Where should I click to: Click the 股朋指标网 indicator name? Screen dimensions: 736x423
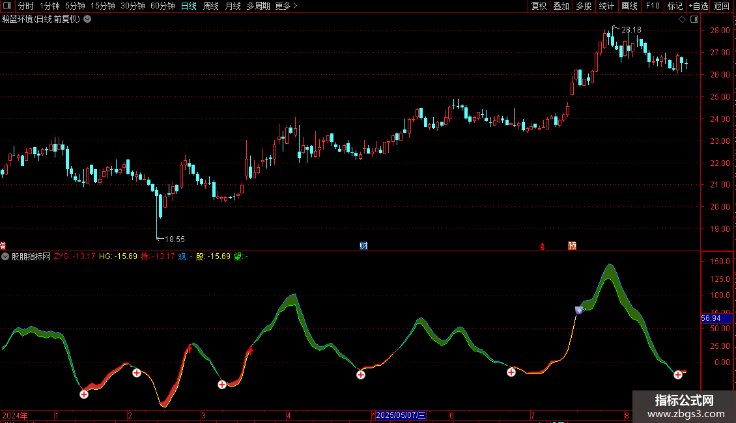[x=31, y=256]
